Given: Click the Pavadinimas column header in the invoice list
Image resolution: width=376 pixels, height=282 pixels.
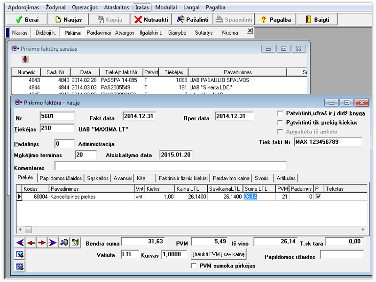Looking at the screenshot, I should click(237, 72).
